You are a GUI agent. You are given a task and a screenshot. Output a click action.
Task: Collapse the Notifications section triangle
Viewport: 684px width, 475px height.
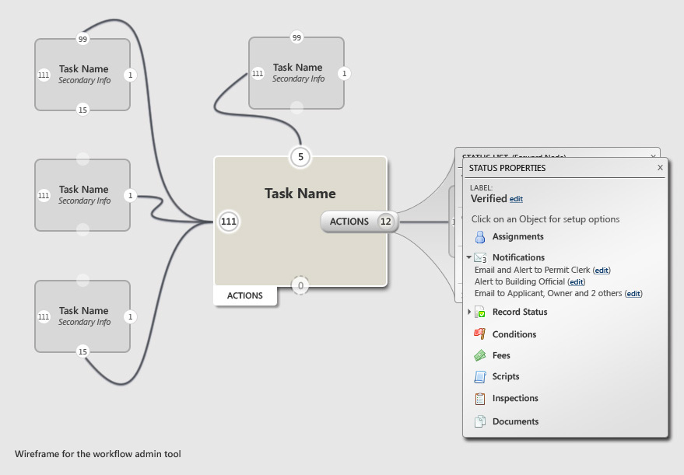tap(469, 257)
